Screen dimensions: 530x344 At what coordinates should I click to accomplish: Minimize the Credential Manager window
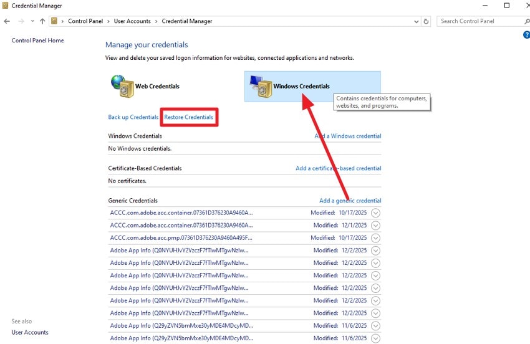485,6
